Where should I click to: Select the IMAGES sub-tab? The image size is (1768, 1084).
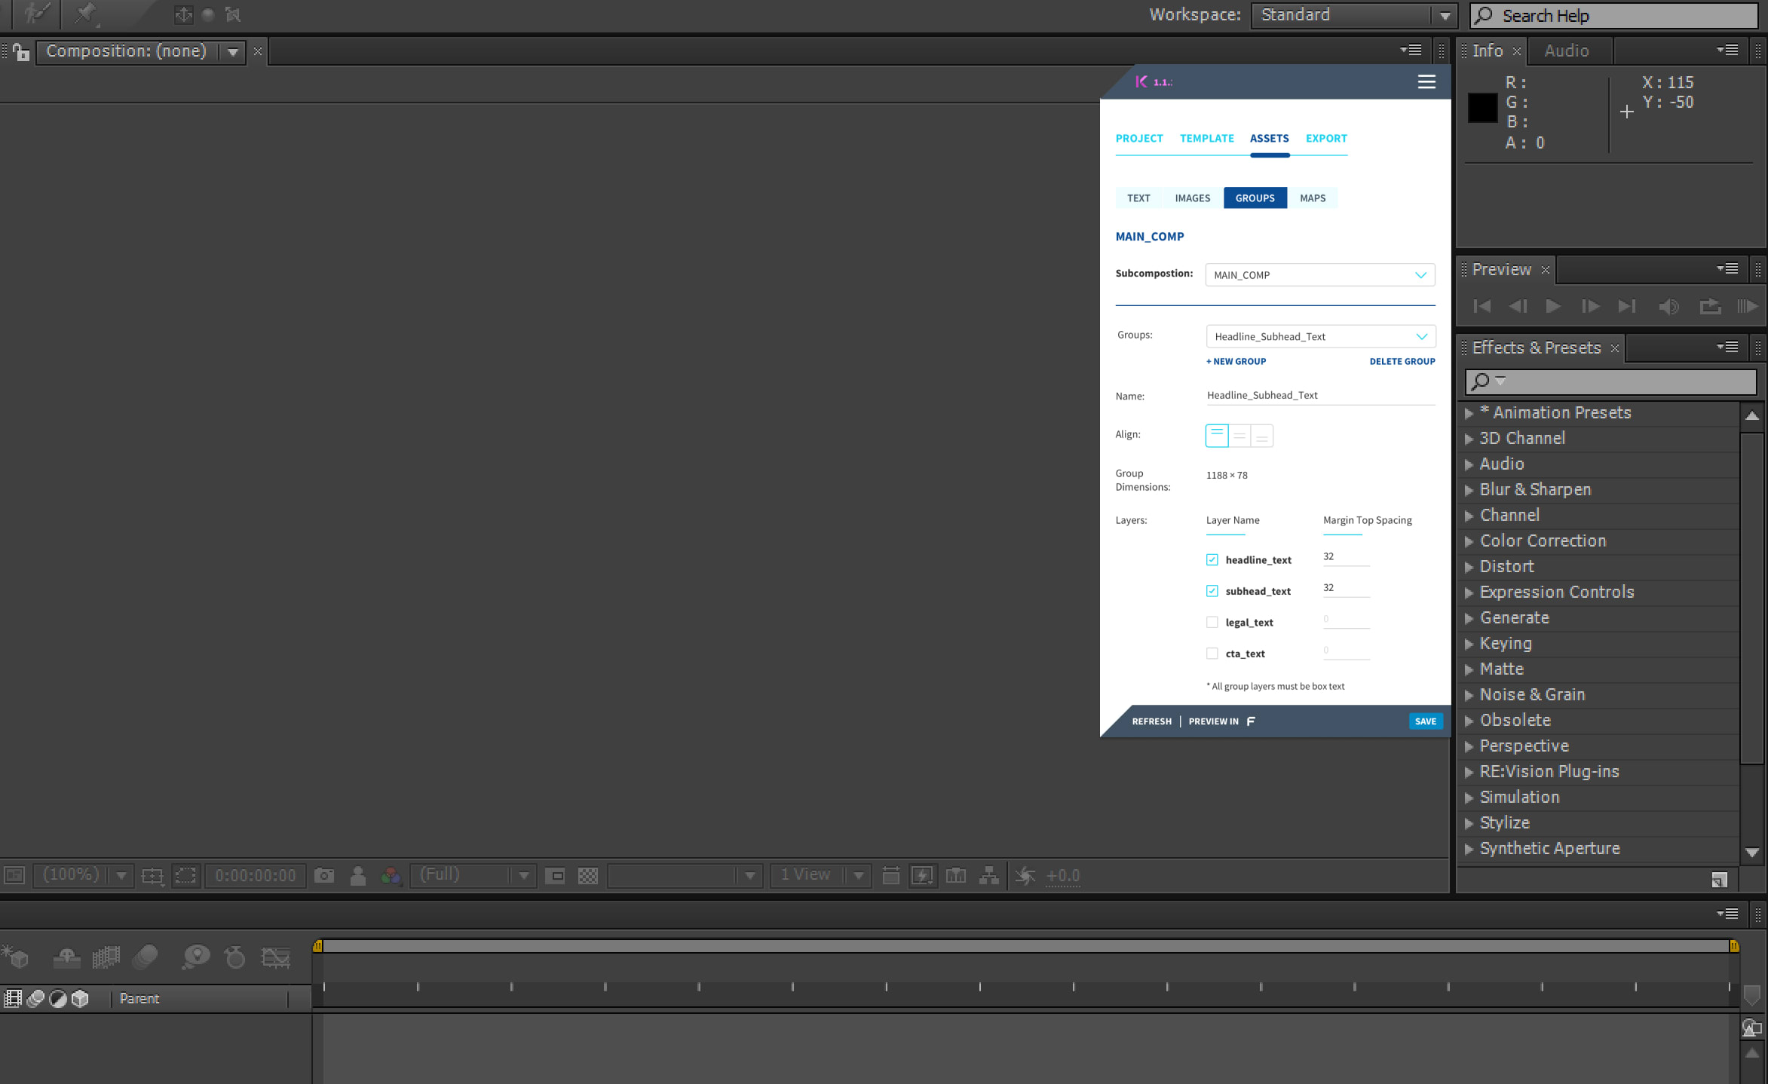click(1192, 198)
